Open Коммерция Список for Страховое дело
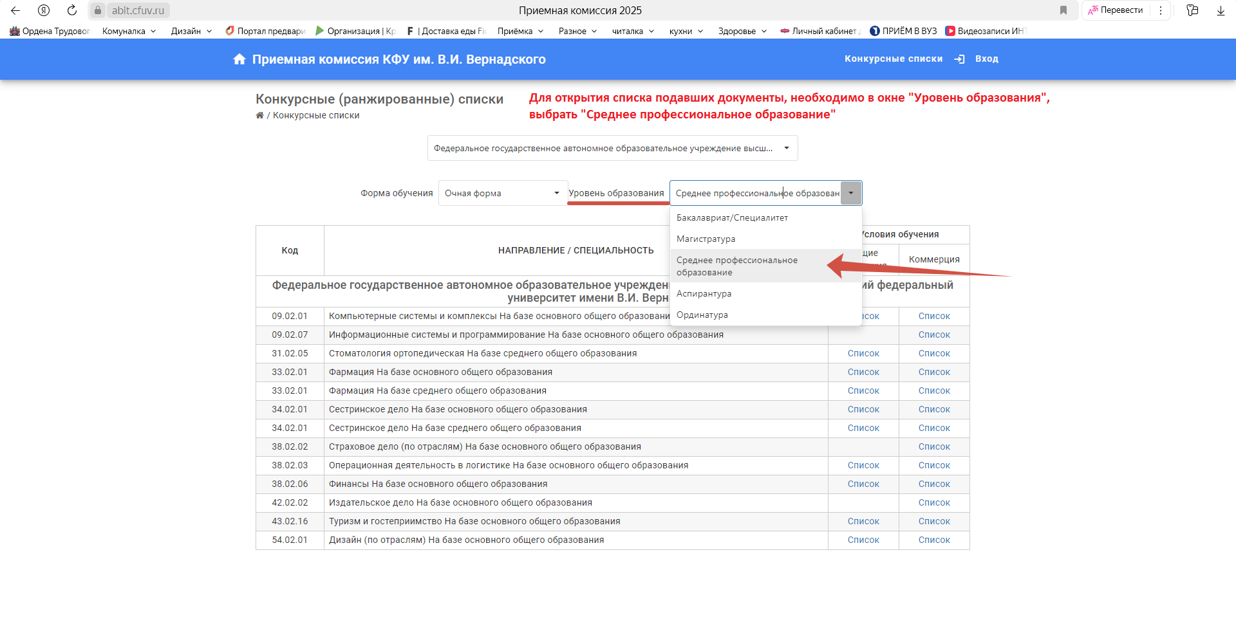1236x642 pixels. point(934,446)
